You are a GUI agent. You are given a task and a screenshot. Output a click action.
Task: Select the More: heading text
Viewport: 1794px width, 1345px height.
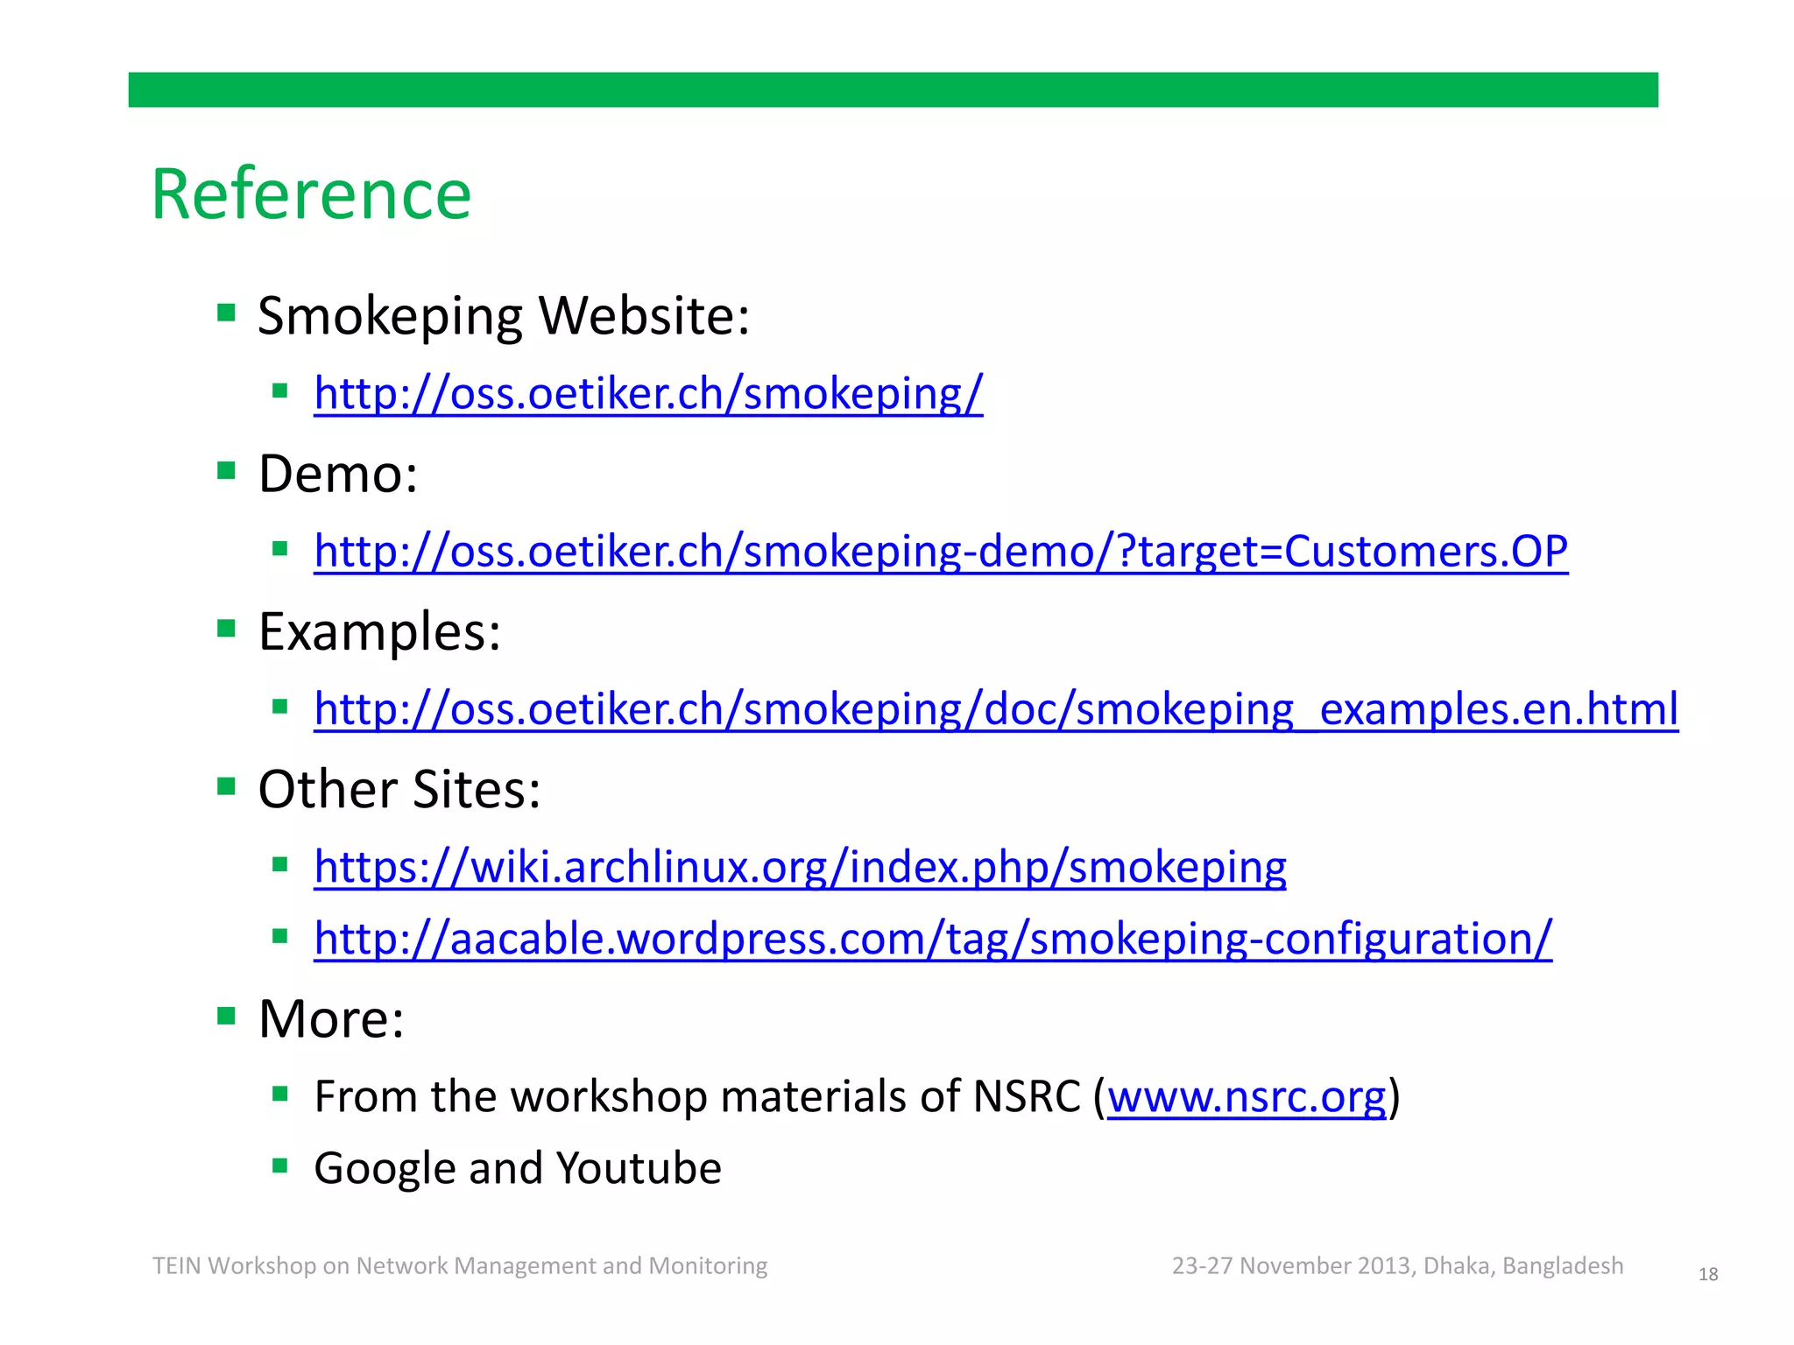331,1018
